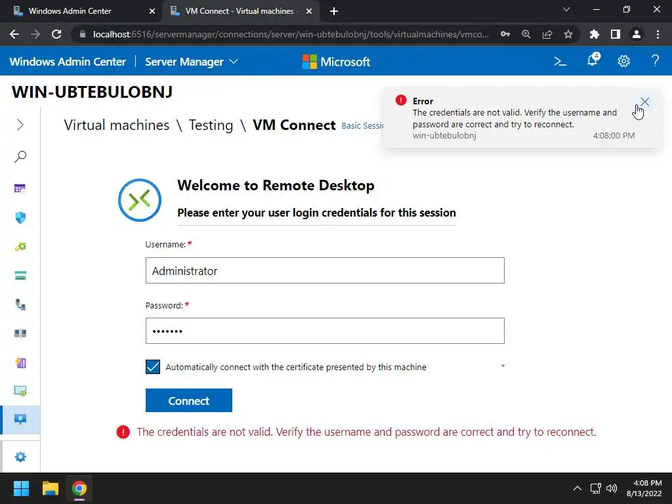672x504 pixels.
Task: Open Storage Migration icon in sidebar
Action: tap(20, 304)
